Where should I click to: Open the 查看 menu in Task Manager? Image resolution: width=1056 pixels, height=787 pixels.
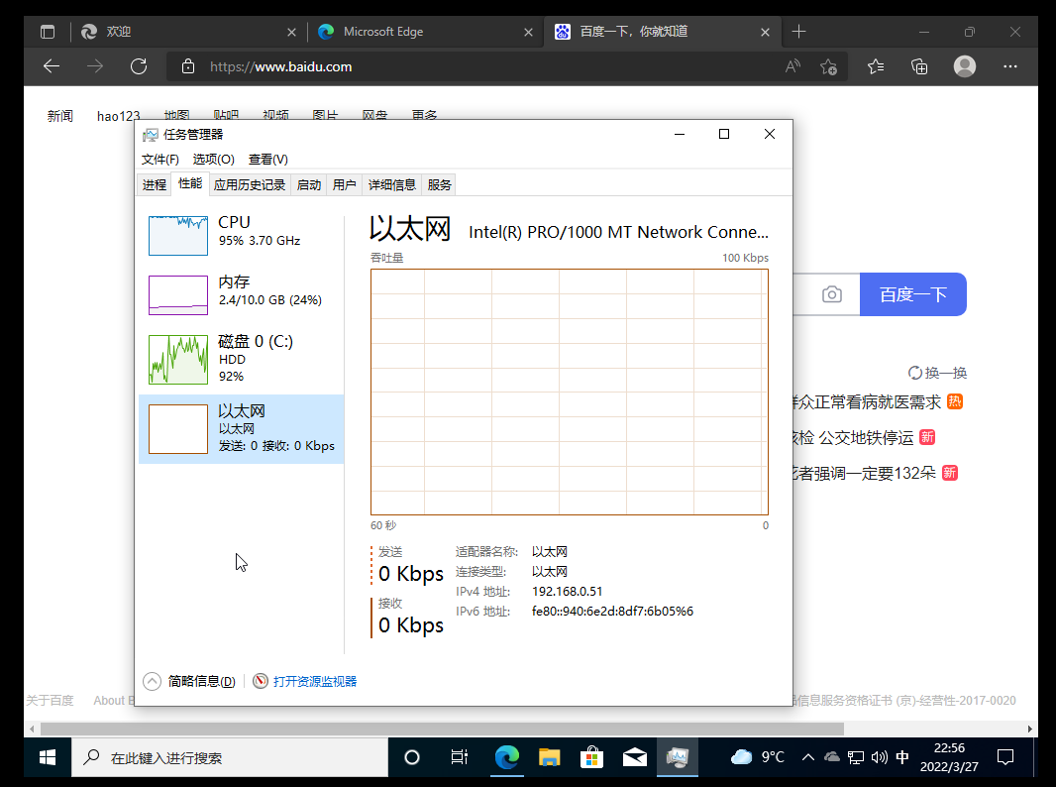tap(266, 159)
